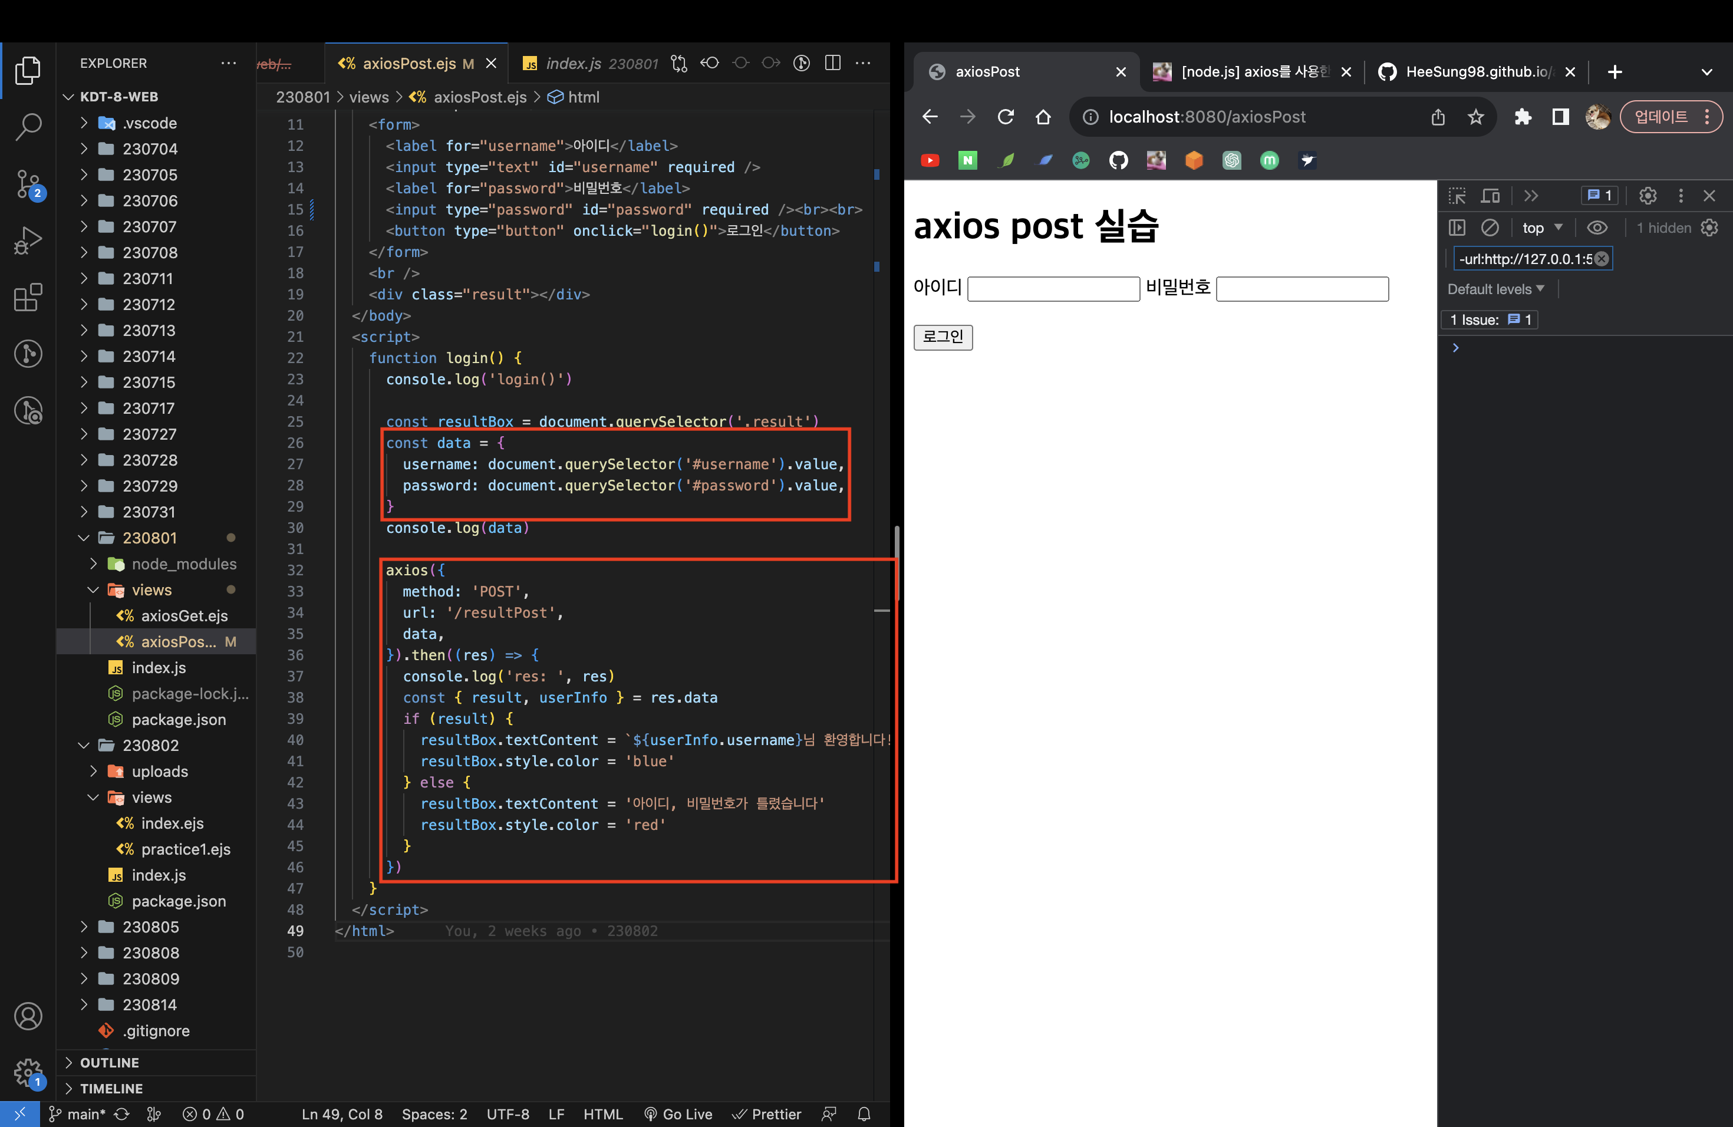Click the 비밀번호 password input field

(x=1302, y=288)
